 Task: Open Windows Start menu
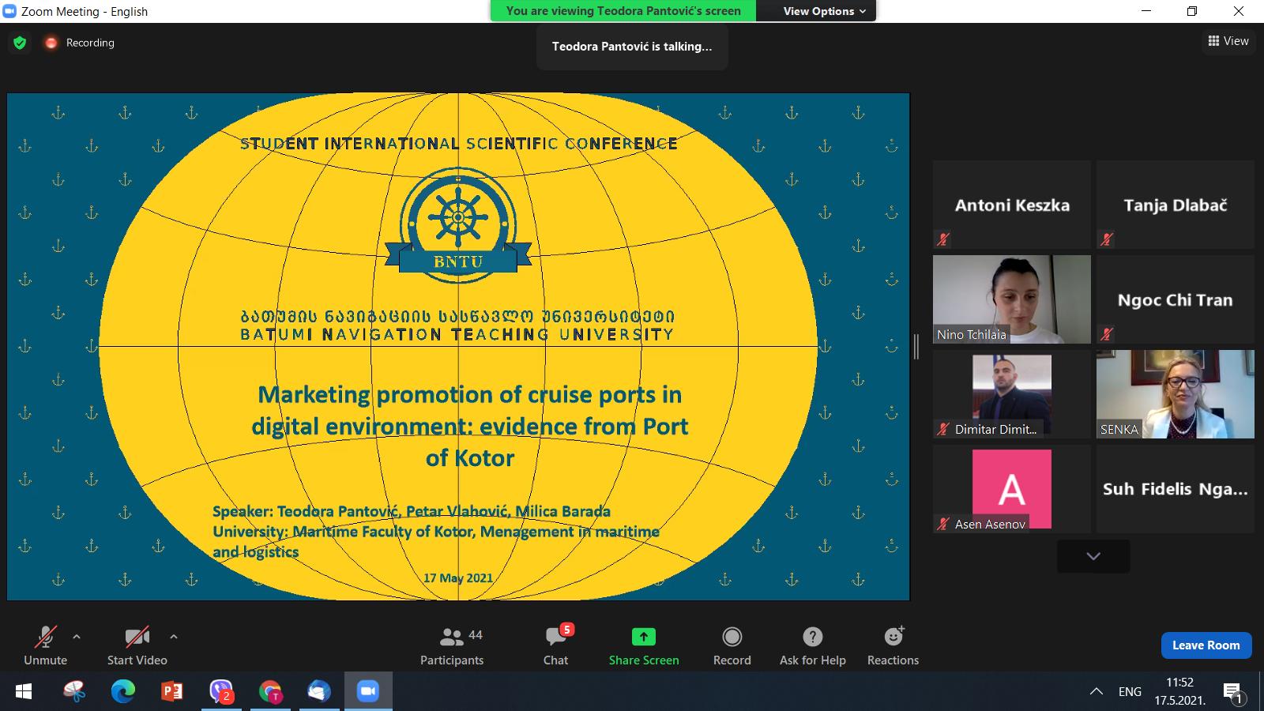pyautogui.click(x=24, y=692)
